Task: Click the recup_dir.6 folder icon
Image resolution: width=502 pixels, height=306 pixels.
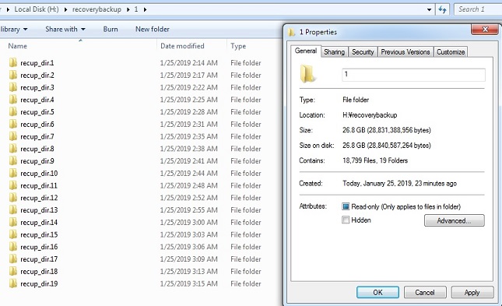Action: tap(13, 124)
